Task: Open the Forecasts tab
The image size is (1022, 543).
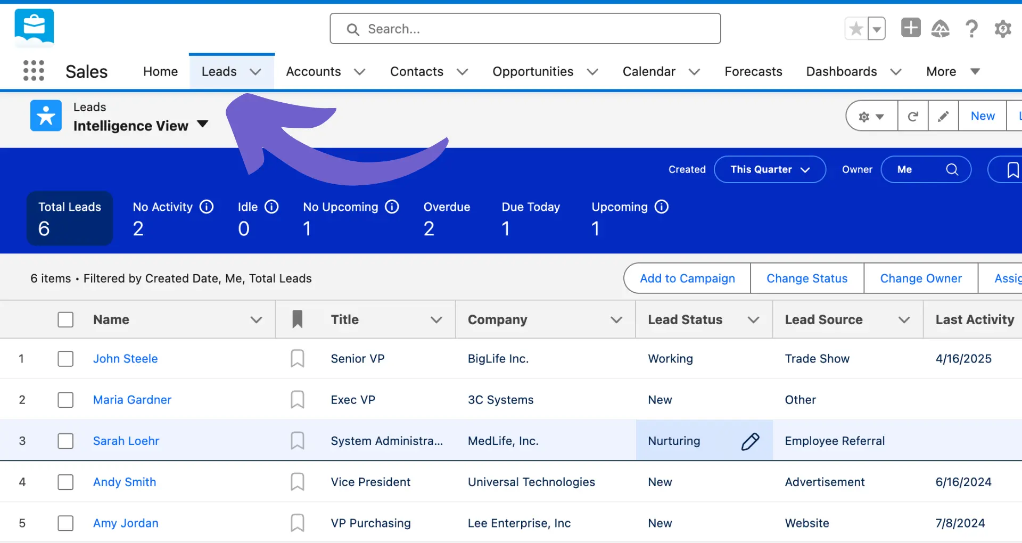Action: pos(753,71)
